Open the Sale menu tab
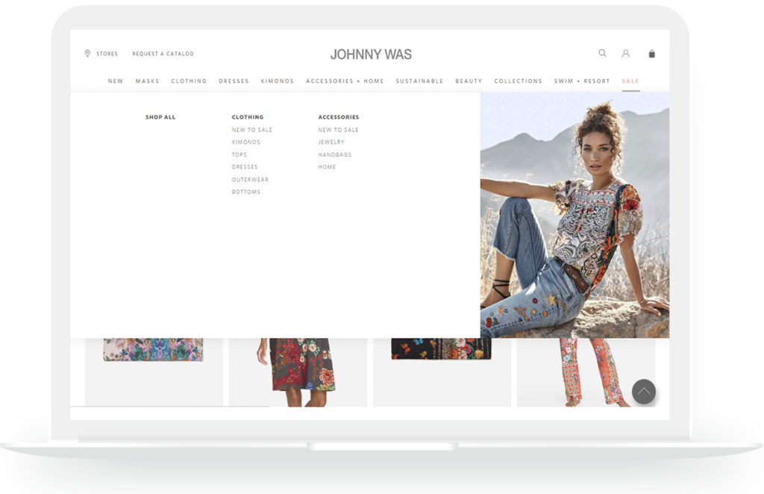The height and width of the screenshot is (494, 764). (x=630, y=81)
